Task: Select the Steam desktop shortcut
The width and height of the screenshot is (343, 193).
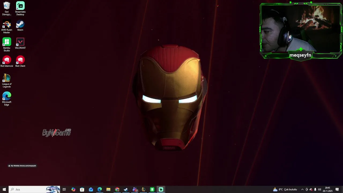Action: (20, 26)
